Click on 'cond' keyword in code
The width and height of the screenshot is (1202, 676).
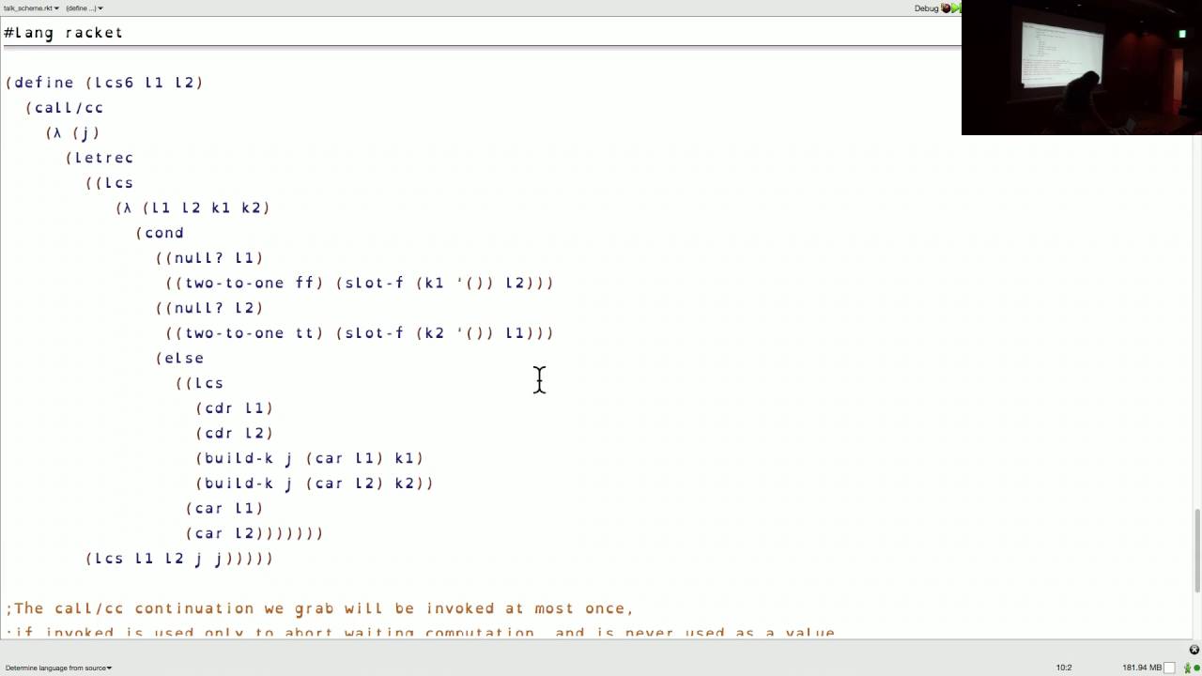[164, 233]
